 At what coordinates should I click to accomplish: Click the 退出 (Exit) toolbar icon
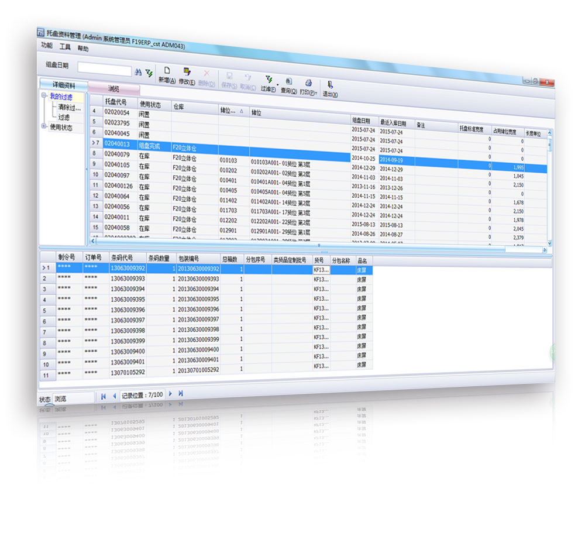(331, 84)
